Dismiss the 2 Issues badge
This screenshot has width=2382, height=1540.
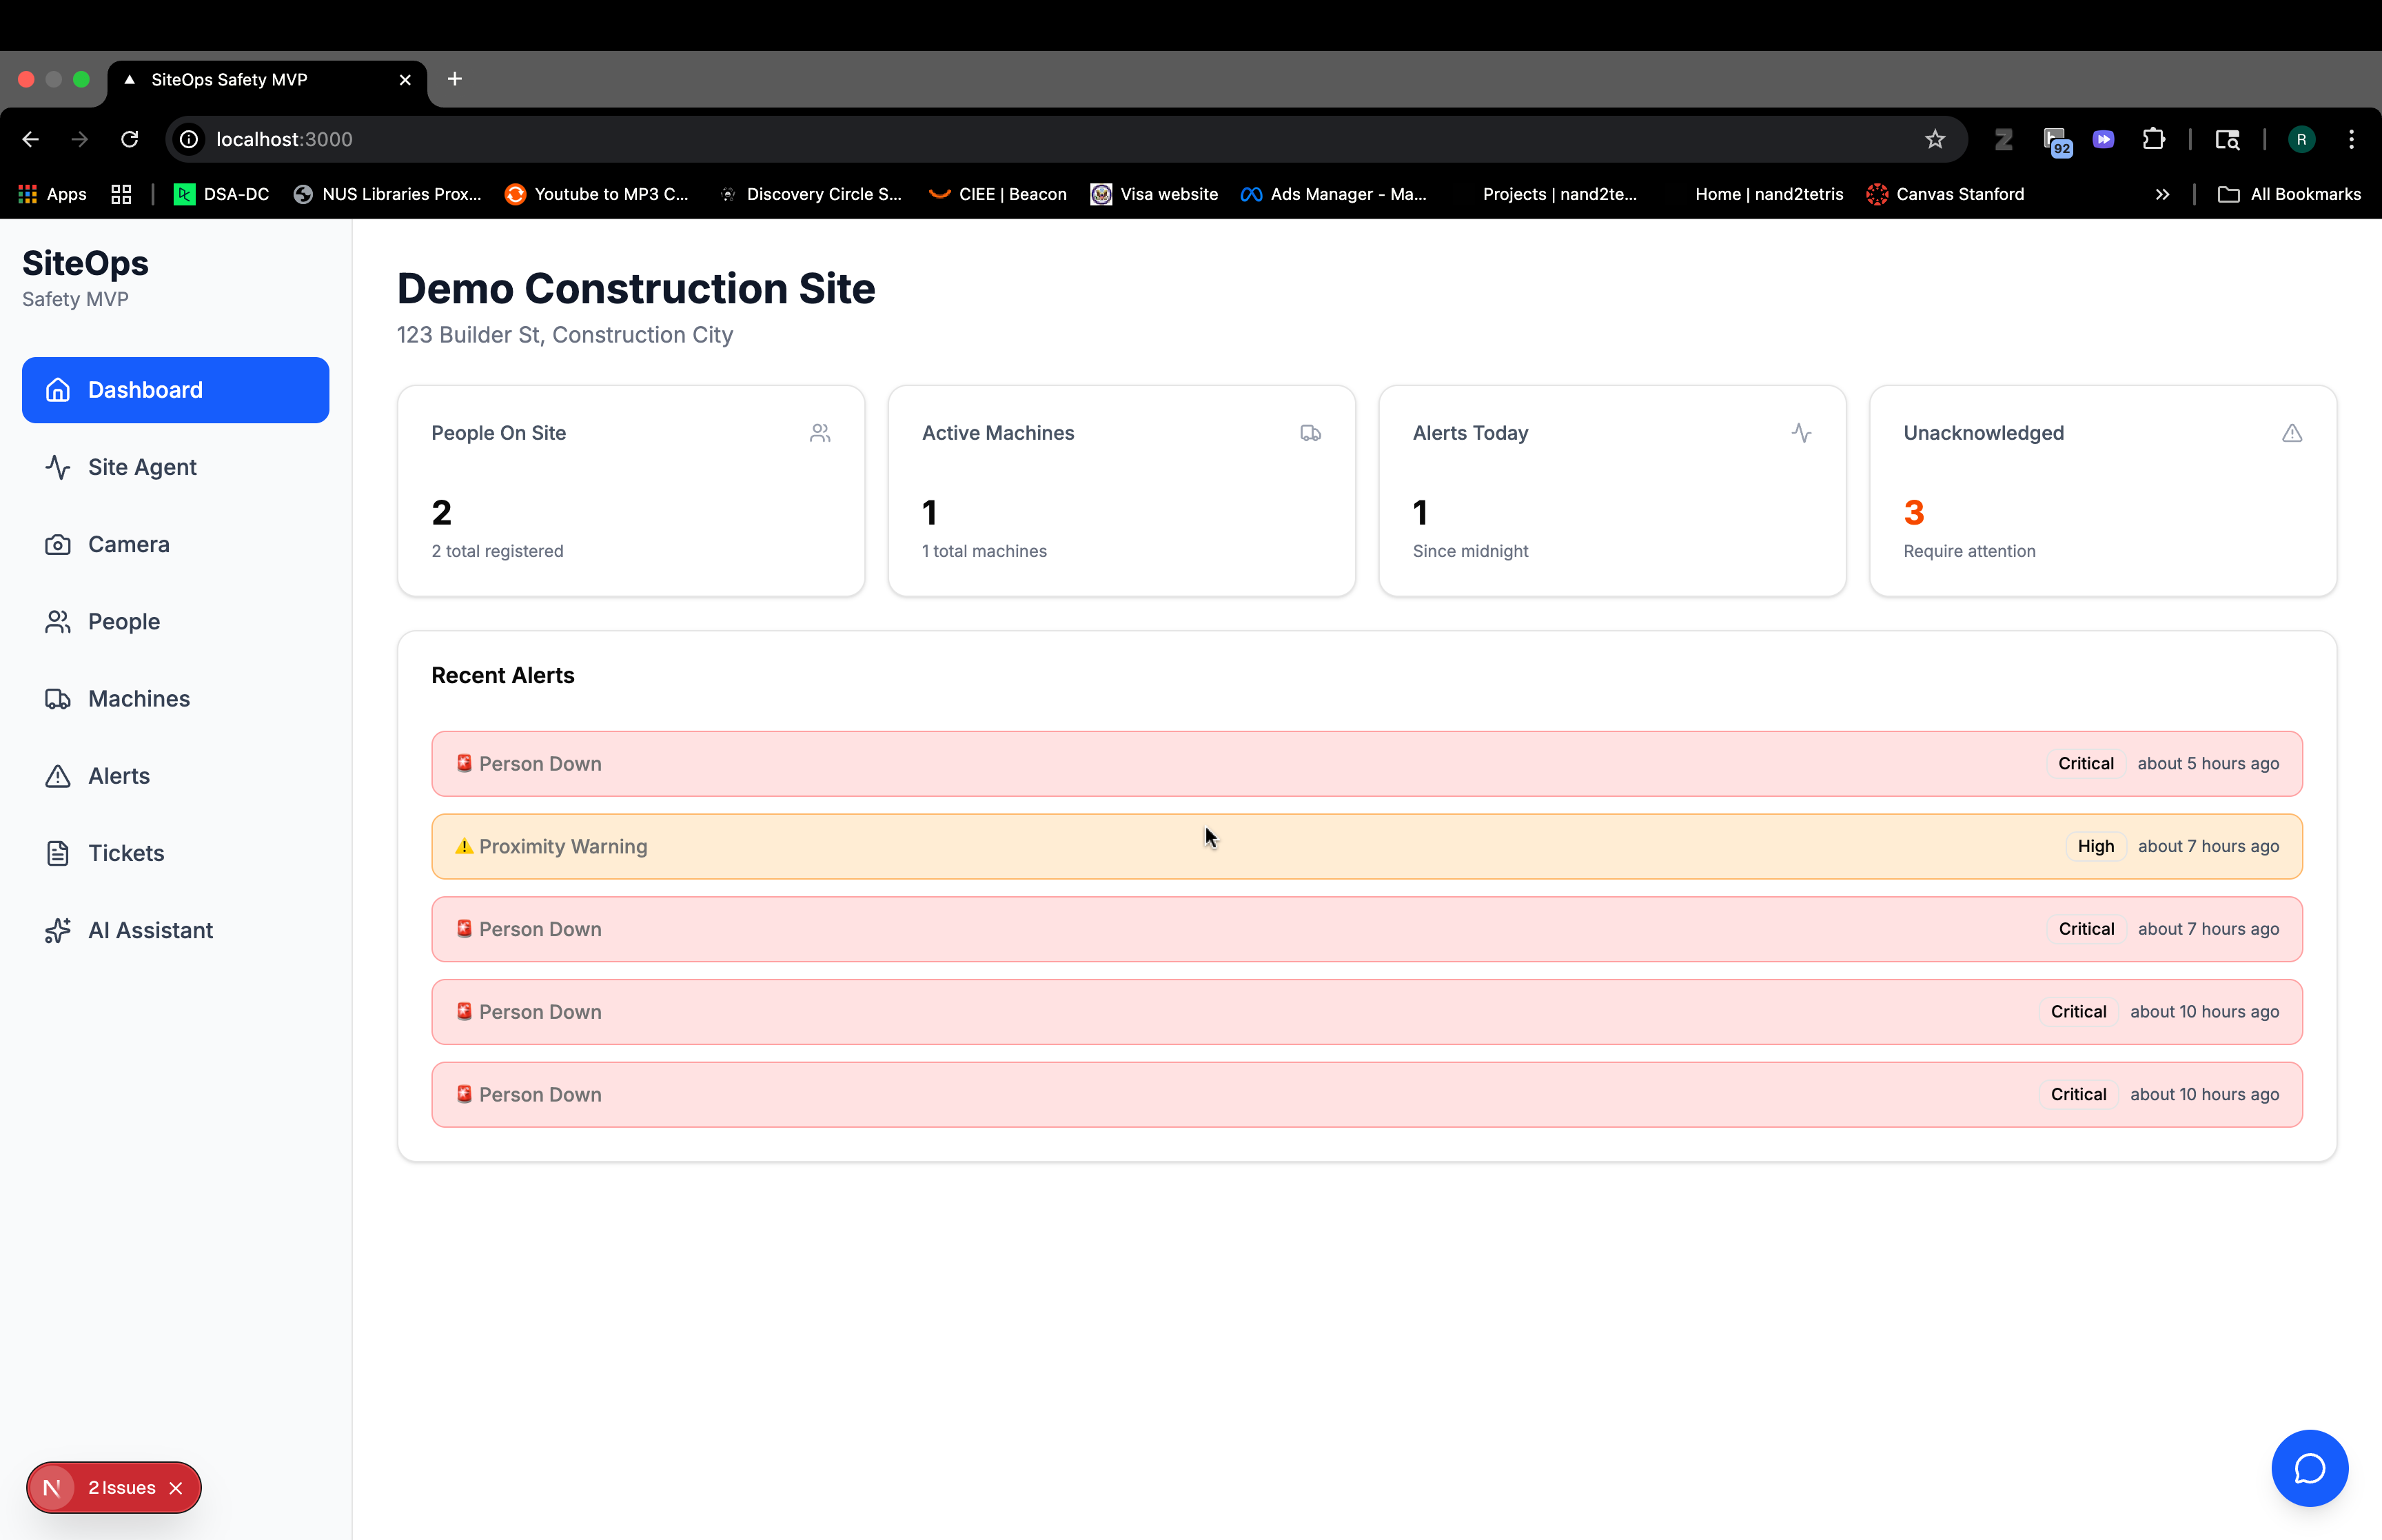176,1488
